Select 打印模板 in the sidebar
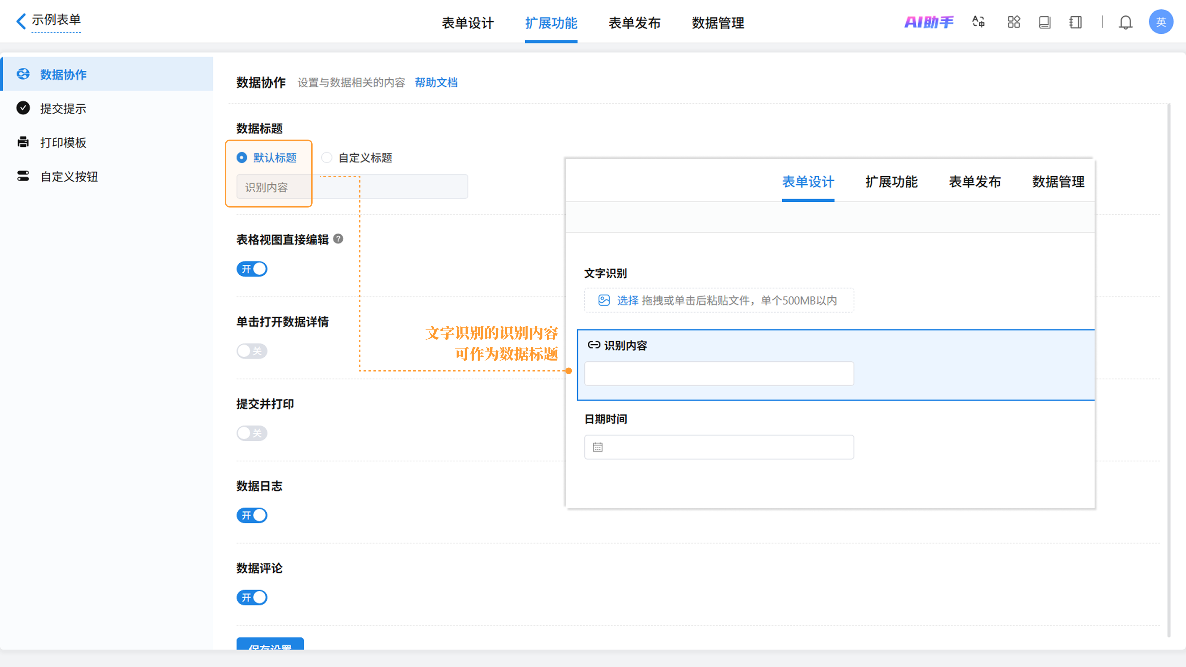Viewport: 1186px width, 667px height. coord(63,143)
